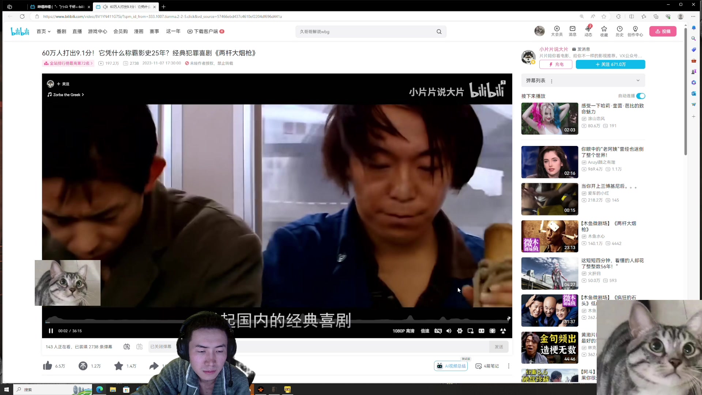702x395 pixels.
Task: Open uploader name 小片片说大片
Action: pyautogui.click(x=554, y=49)
